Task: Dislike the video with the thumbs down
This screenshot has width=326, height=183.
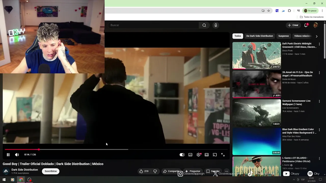Action: point(155,171)
